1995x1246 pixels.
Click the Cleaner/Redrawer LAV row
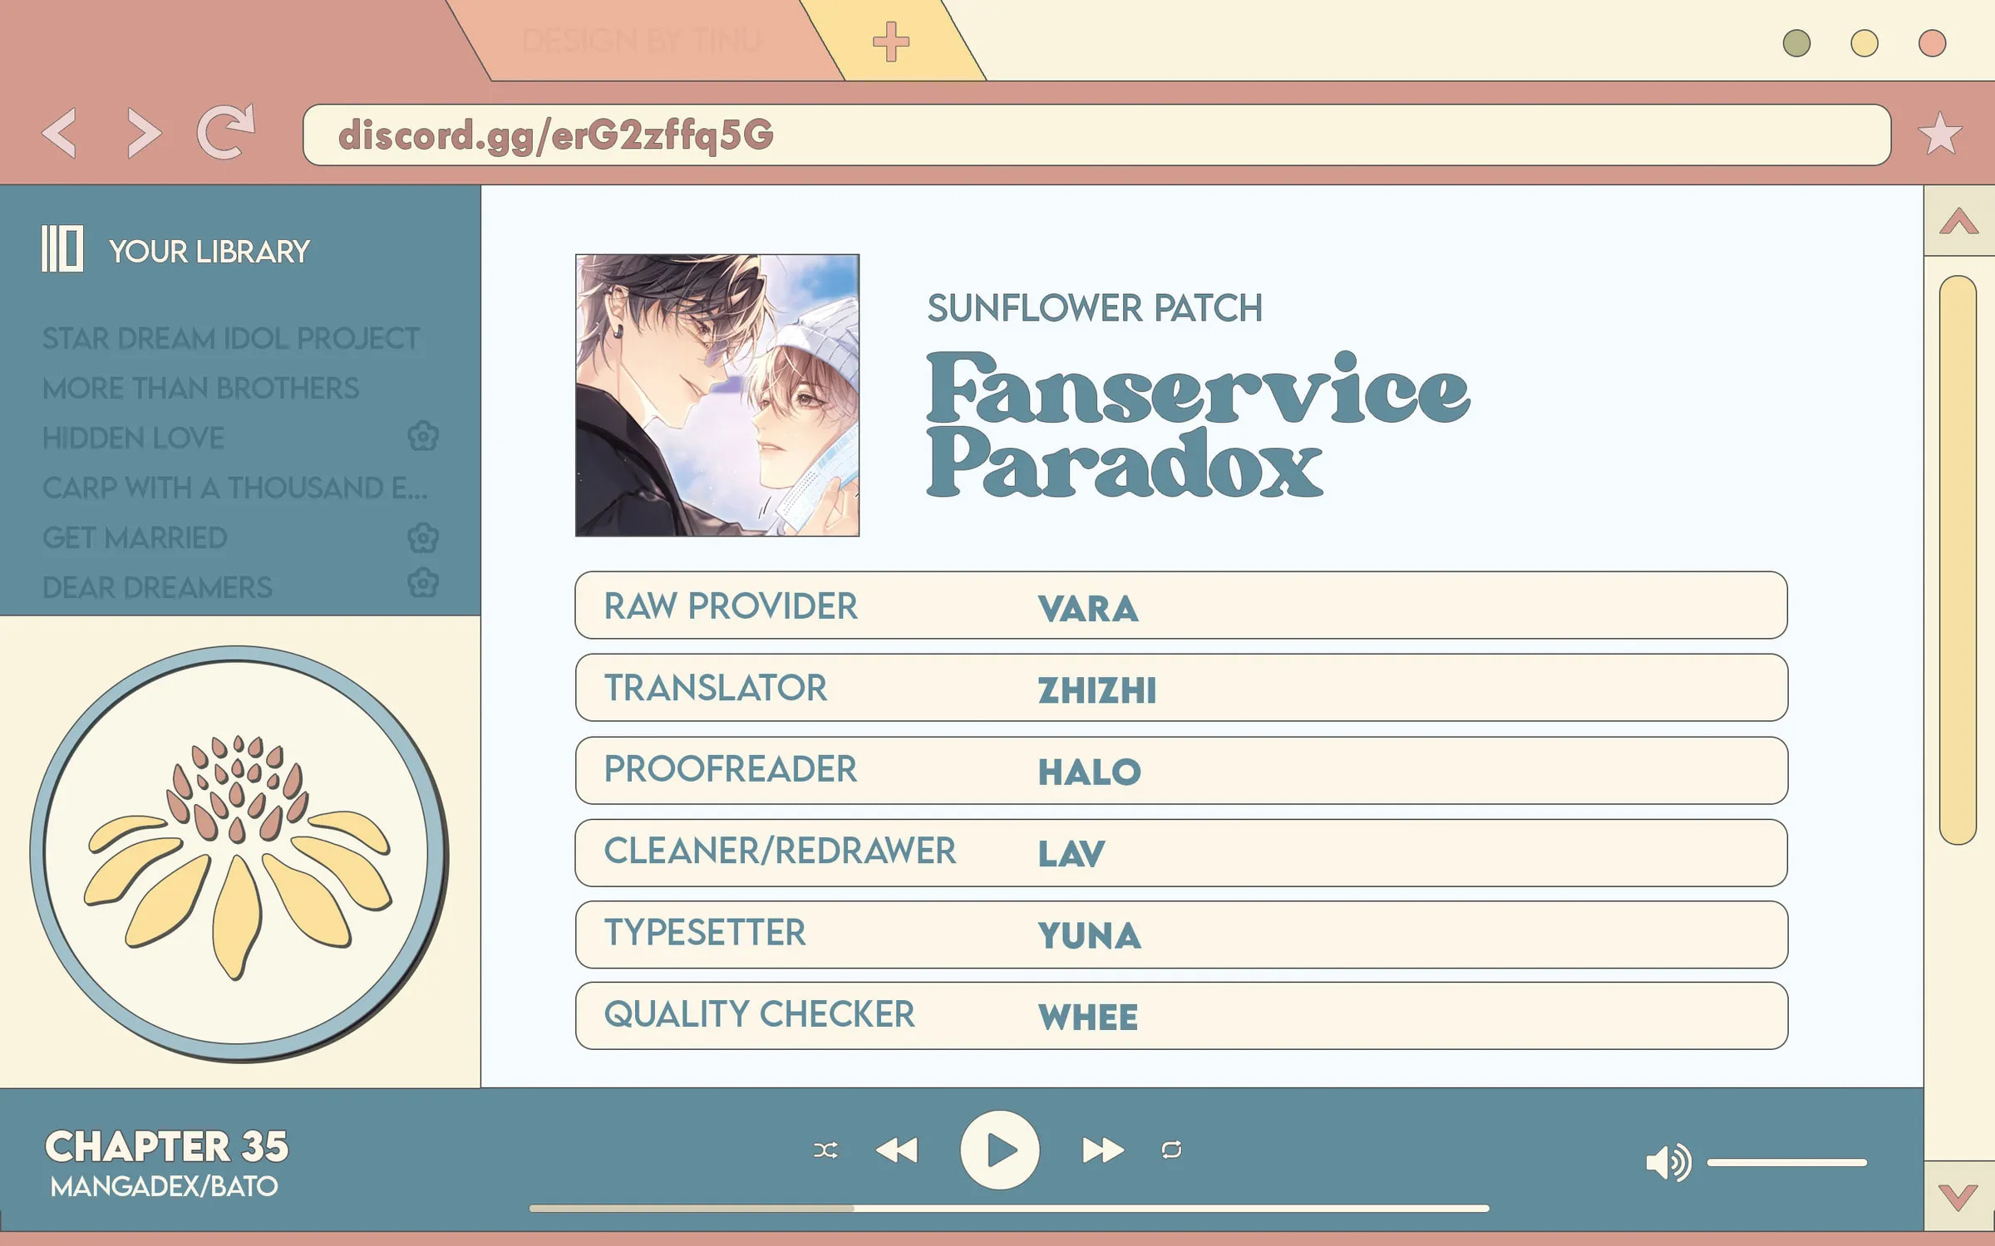[x=1181, y=852]
